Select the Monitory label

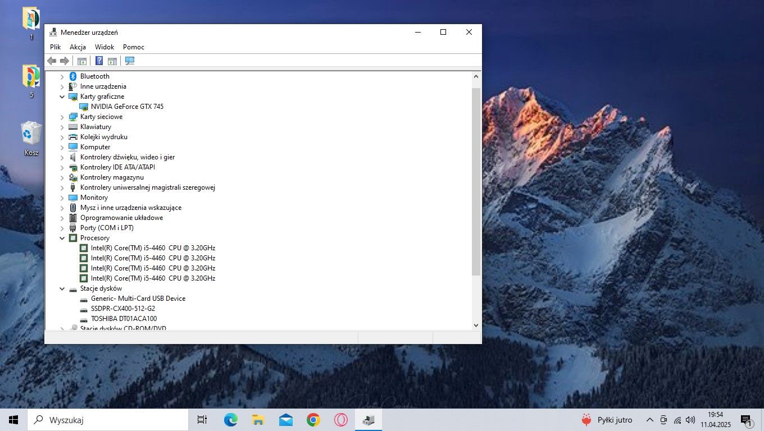point(94,198)
